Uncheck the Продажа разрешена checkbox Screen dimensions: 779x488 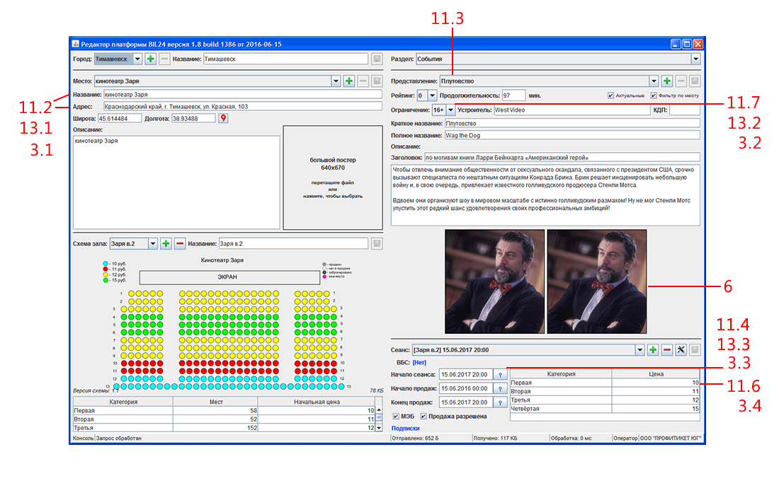point(423,416)
